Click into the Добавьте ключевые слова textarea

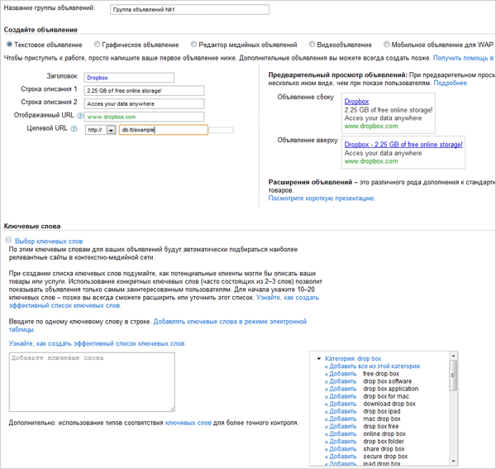pos(91,381)
